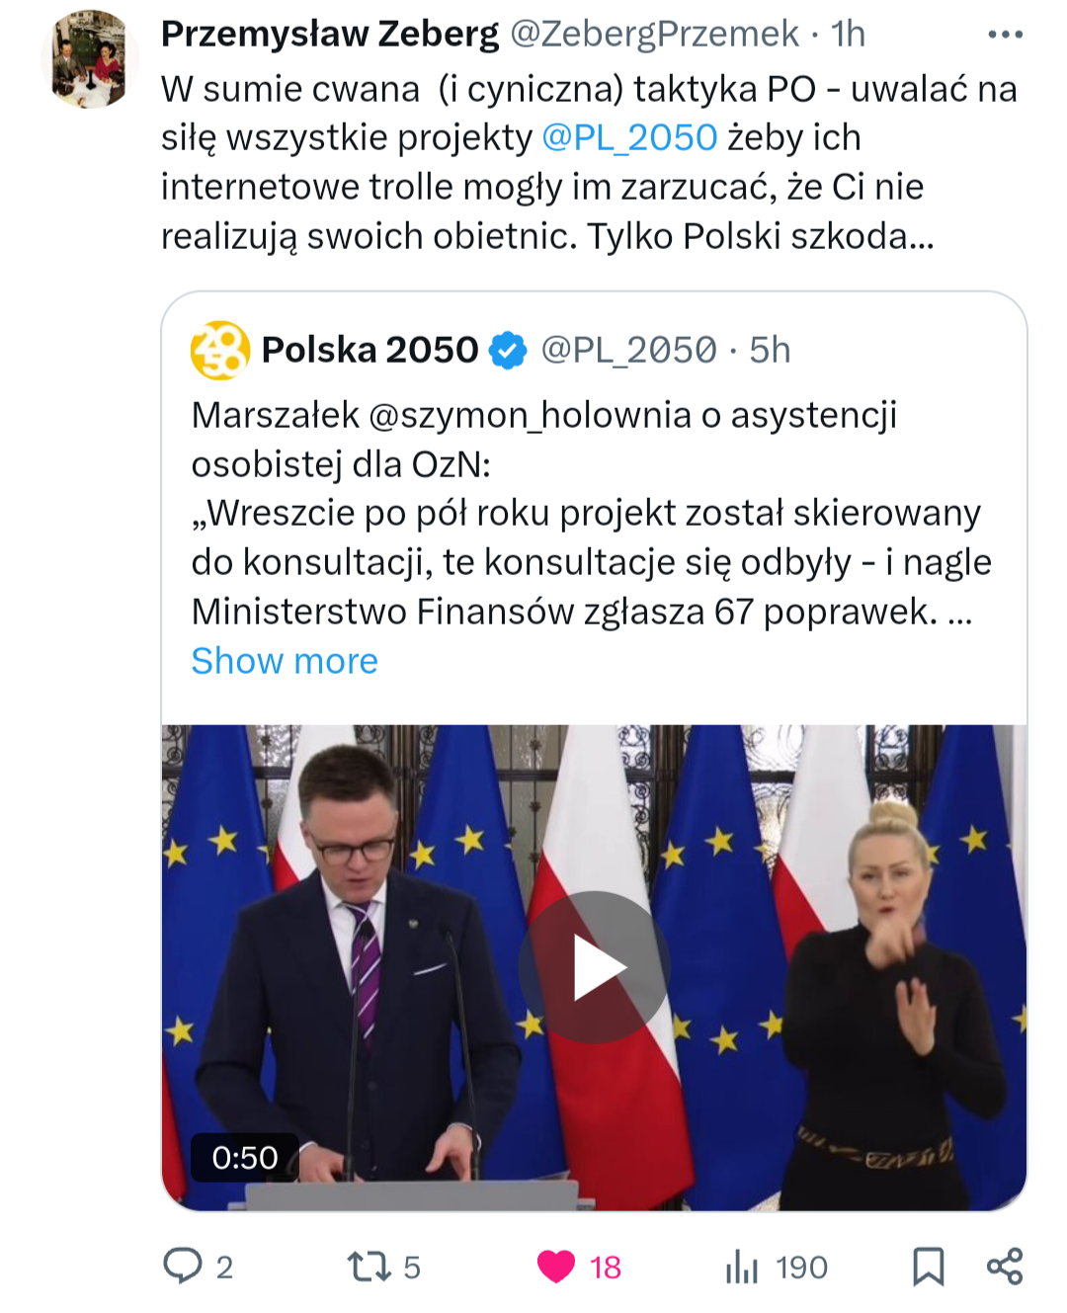This screenshot has width=1067, height=1313.
Task: Open Przemysław Zeberg's profile avatar
Action: 90,59
